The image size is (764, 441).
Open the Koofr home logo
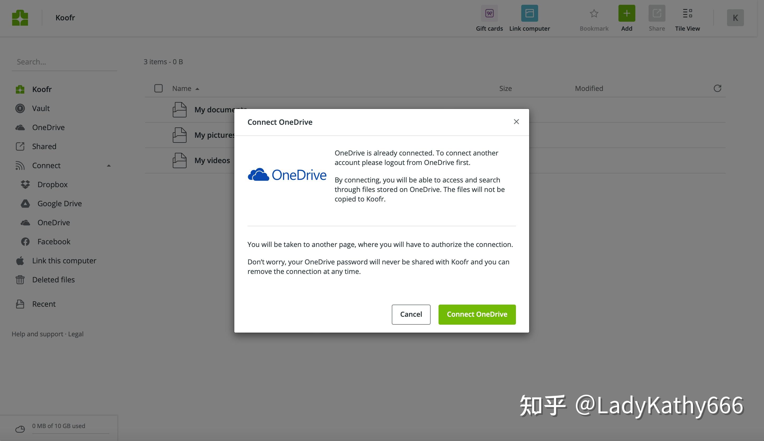click(x=20, y=17)
